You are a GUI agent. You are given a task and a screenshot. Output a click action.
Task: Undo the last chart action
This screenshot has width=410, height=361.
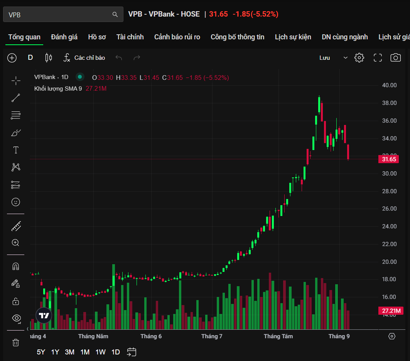point(119,57)
